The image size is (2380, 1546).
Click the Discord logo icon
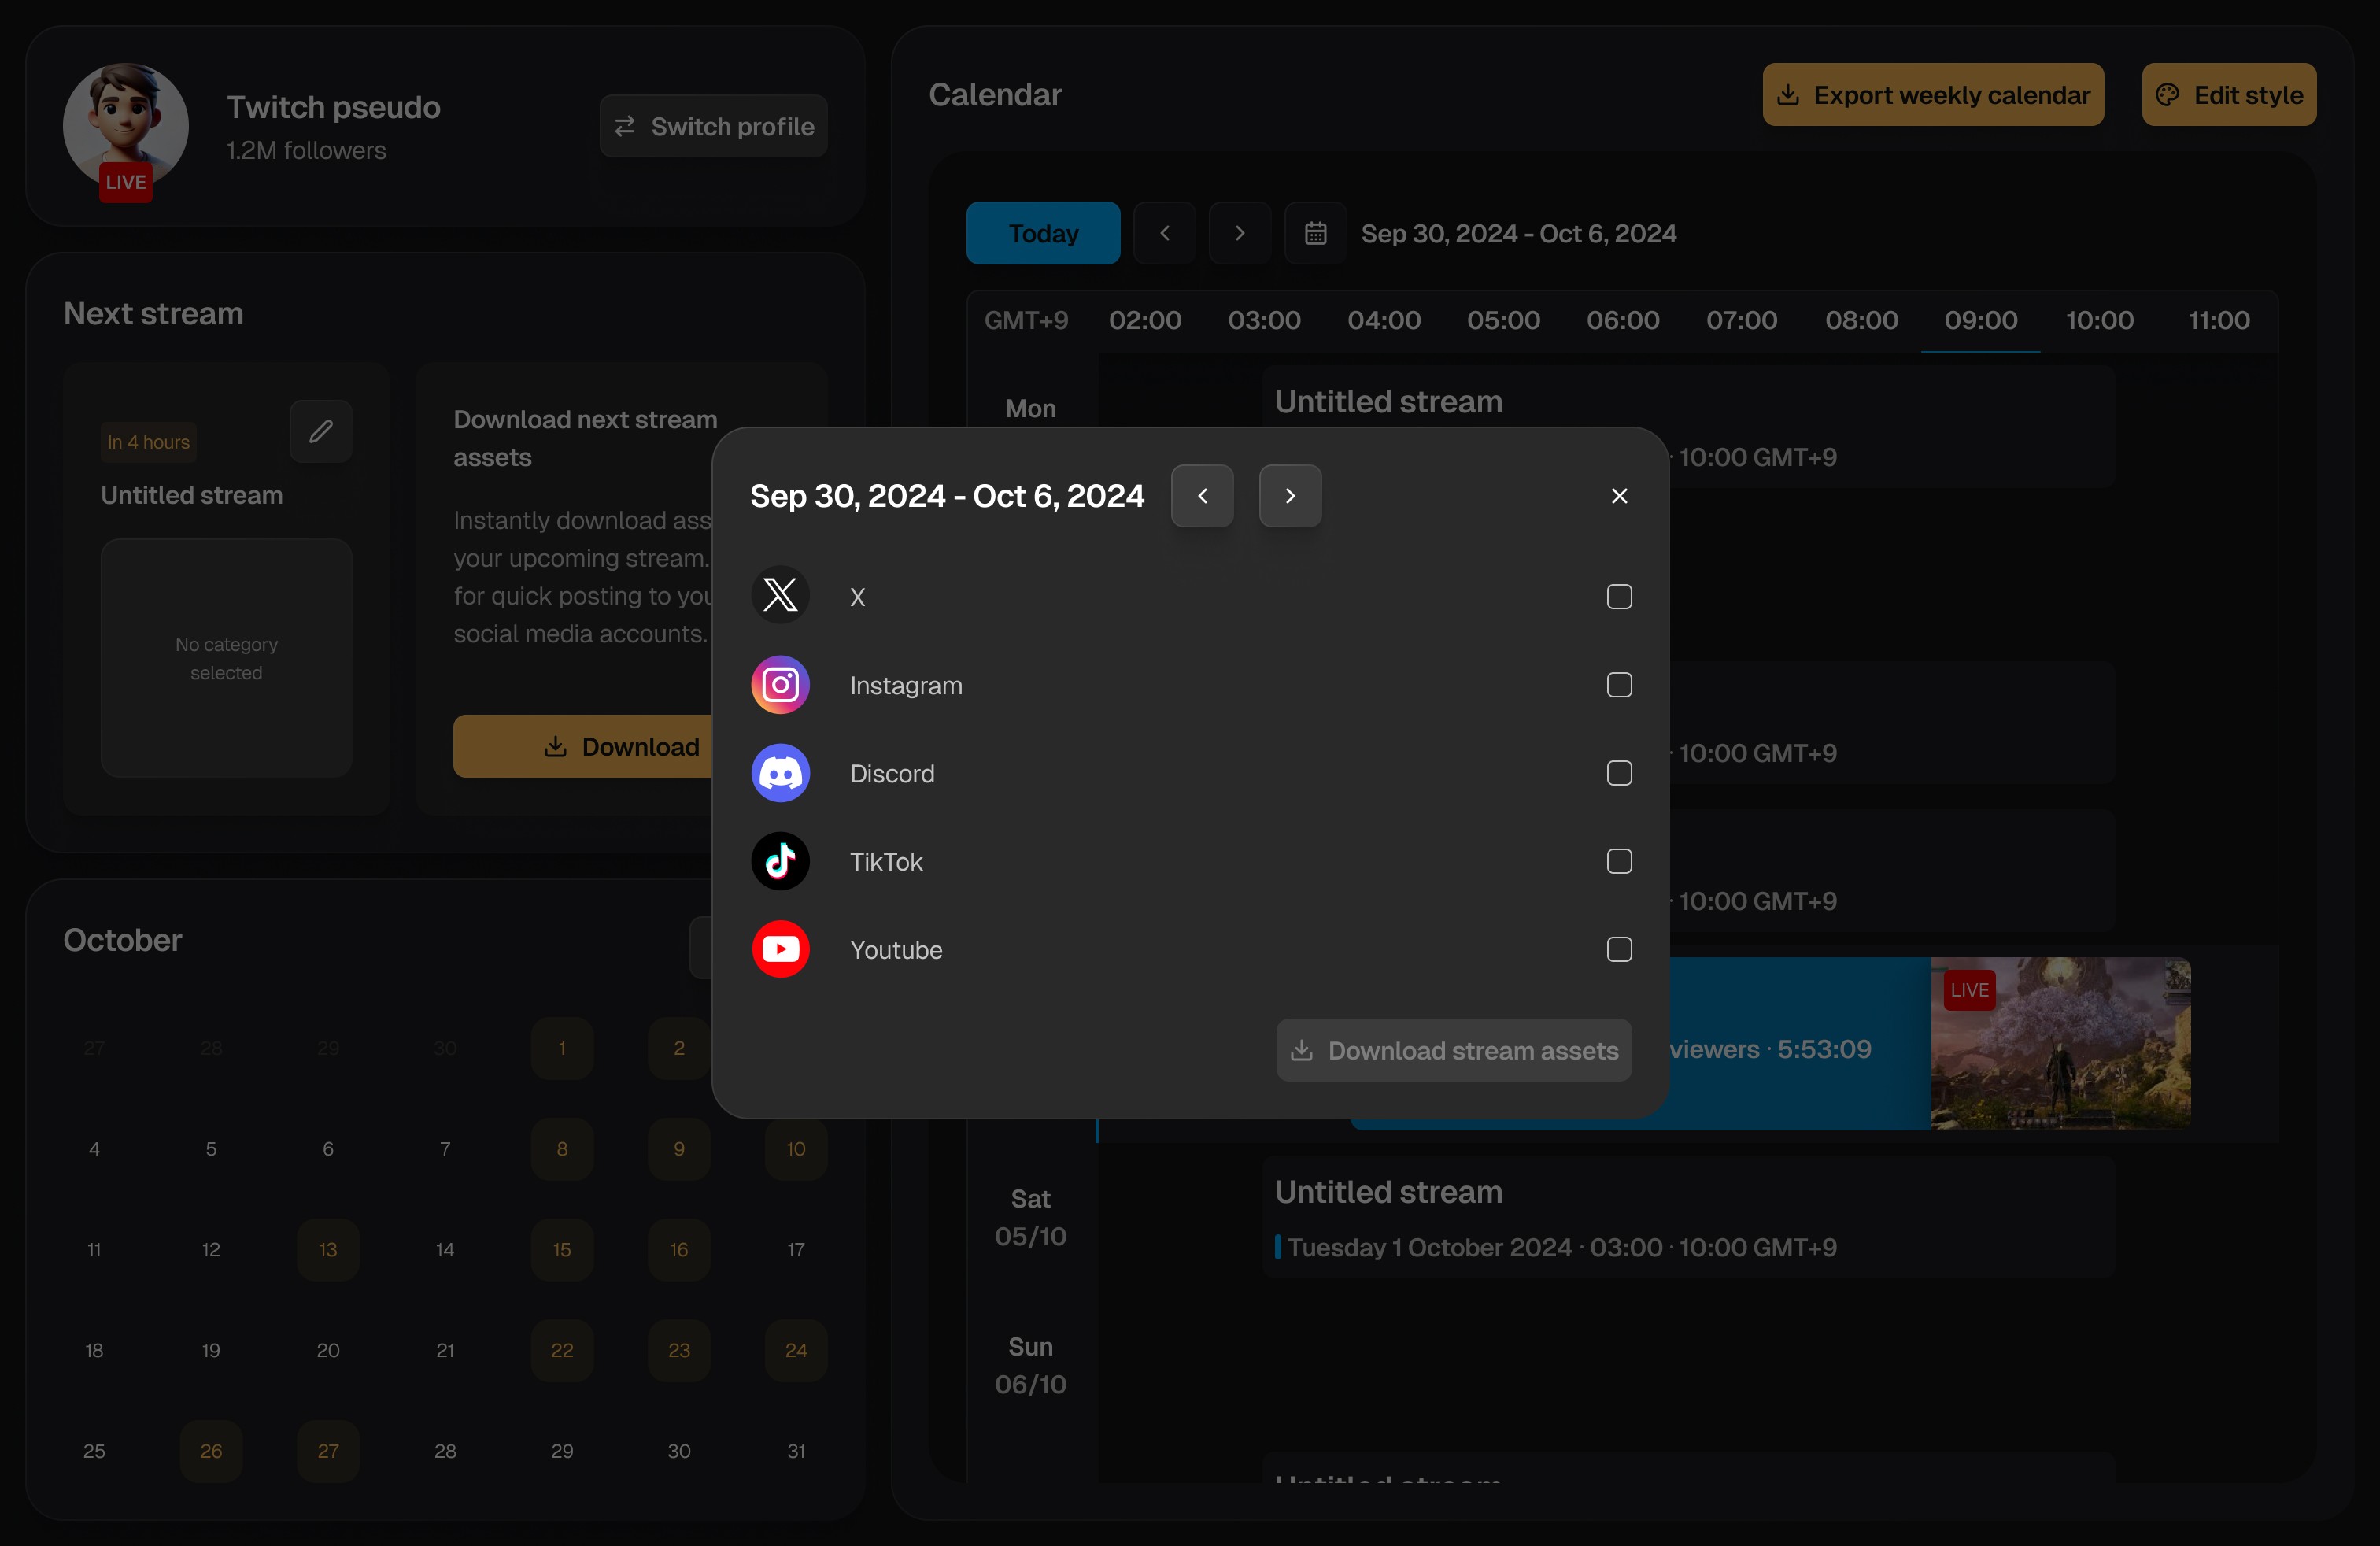point(780,773)
